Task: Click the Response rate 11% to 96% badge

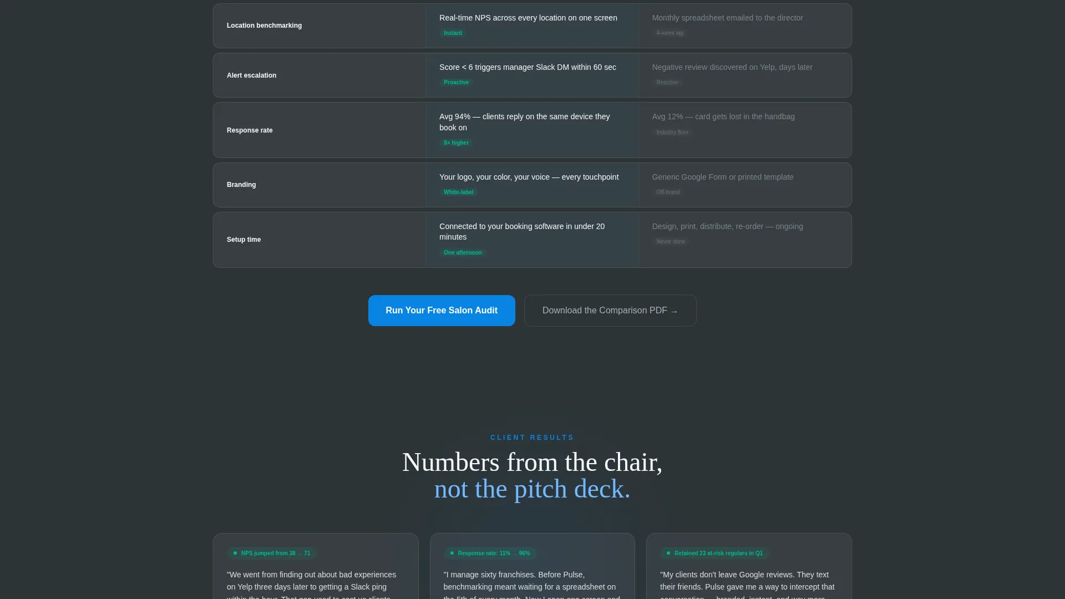Action: 490,554
